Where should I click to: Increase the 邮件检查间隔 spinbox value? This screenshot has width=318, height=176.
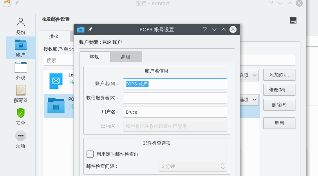pyautogui.click(x=223, y=164)
